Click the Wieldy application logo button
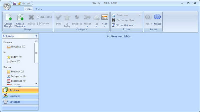Viewport: 200px width, 112px height. tap(7, 6)
